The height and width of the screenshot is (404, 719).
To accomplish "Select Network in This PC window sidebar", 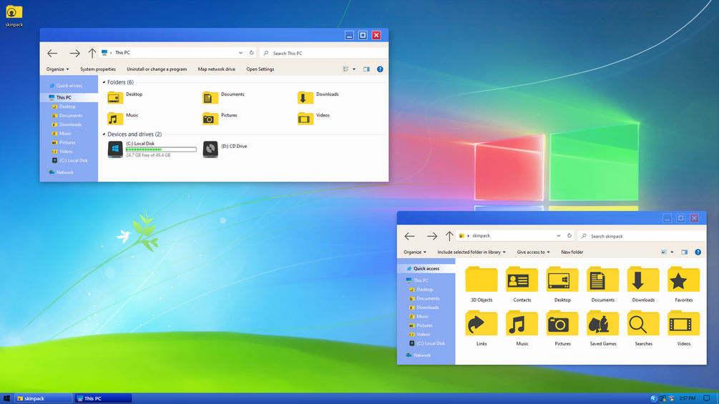I will 64,172.
